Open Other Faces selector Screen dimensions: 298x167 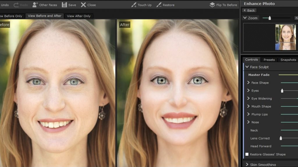point(35,5)
